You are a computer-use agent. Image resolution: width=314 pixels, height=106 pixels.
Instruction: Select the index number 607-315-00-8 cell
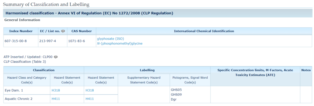(x=21, y=41)
